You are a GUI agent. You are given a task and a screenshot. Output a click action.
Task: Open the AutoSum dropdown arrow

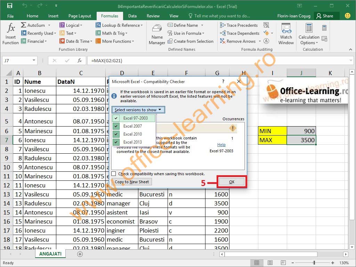tap(49, 25)
